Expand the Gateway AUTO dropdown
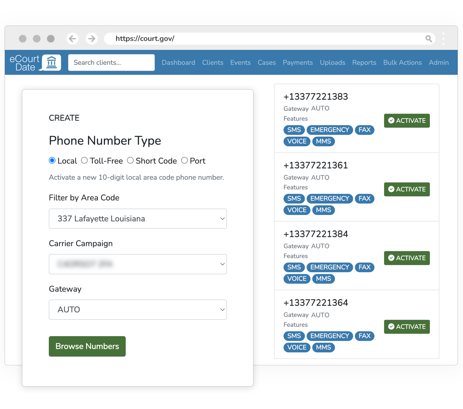 [138, 310]
